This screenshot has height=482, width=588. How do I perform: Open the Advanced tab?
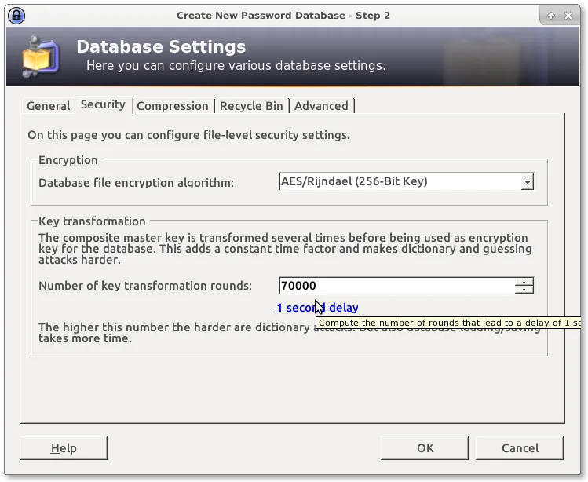pos(321,106)
